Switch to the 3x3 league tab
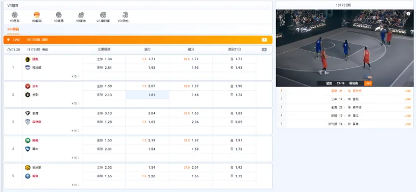 [x=13, y=29]
